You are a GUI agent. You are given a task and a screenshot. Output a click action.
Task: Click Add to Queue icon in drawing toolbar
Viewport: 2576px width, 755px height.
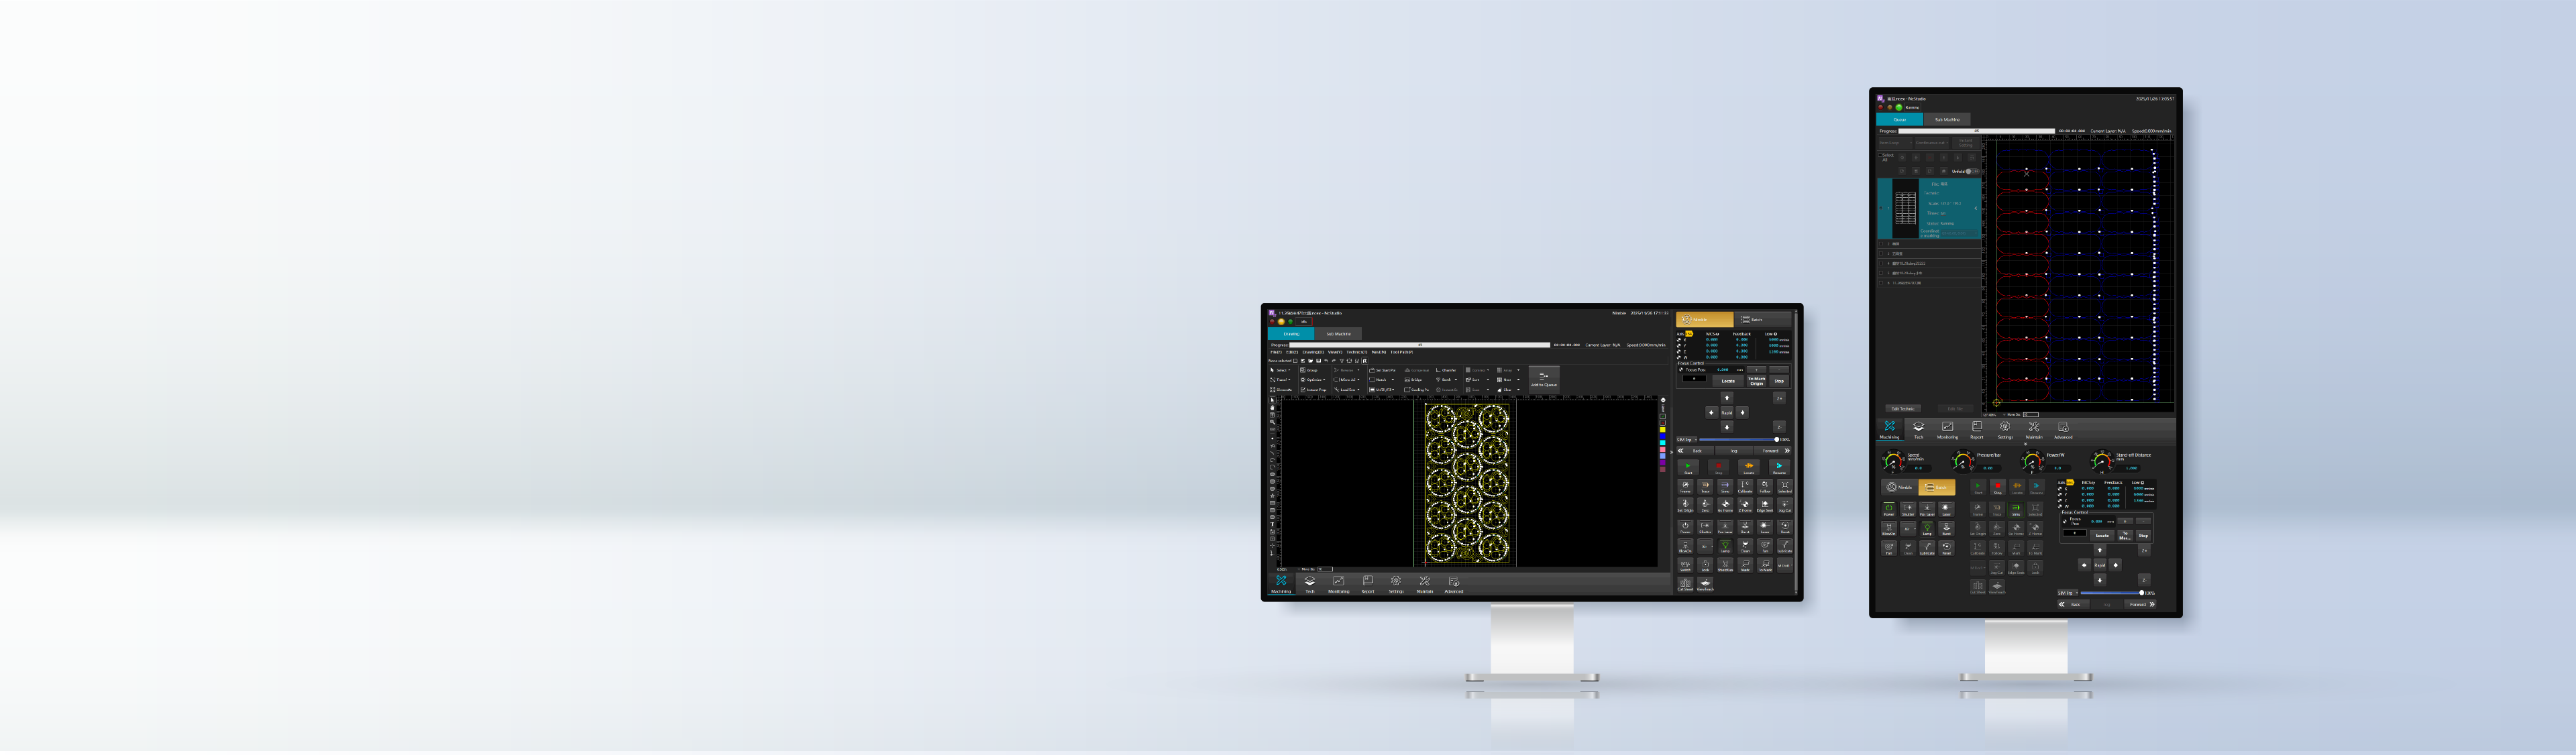[x=1543, y=376]
